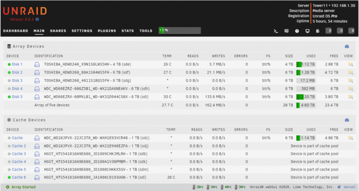Switch to the Plugins tab
The height and width of the screenshot is (191, 359).
[107, 31]
